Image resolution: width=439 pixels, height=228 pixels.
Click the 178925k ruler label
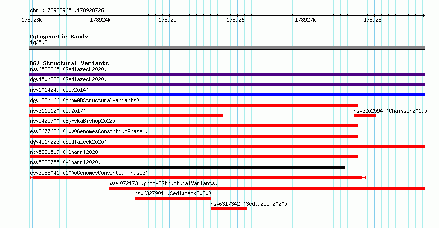tap(169, 20)
